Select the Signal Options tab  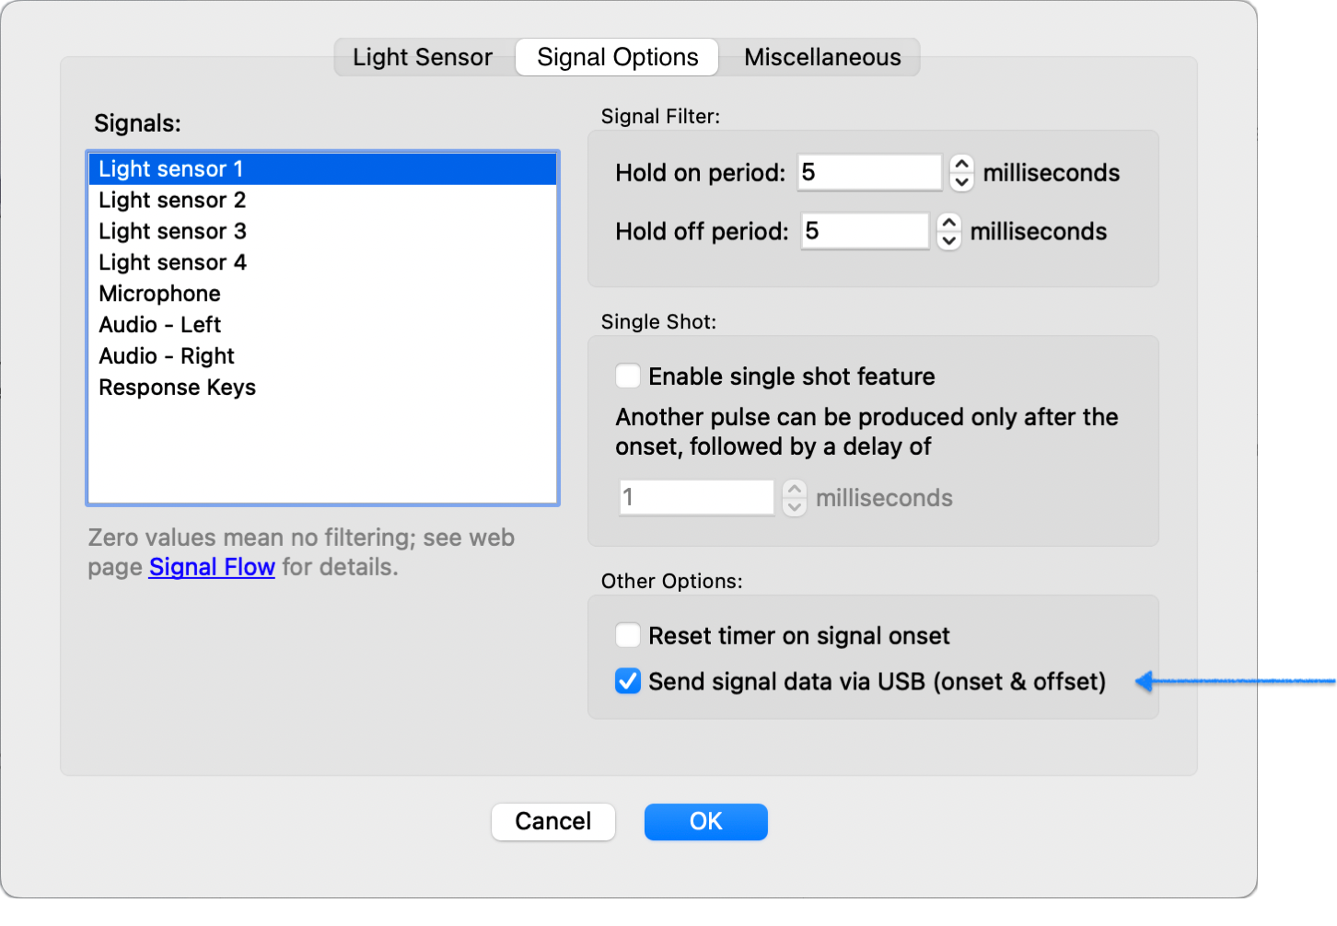(x=617, y=57)
